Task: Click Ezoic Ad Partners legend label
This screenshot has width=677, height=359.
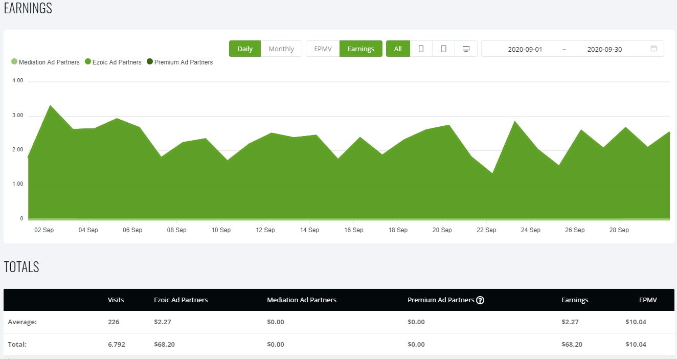Action: (117, 62)
